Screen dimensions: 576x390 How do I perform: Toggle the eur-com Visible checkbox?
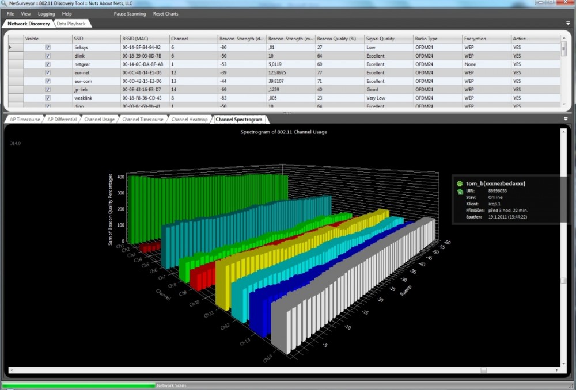[48, 81]
